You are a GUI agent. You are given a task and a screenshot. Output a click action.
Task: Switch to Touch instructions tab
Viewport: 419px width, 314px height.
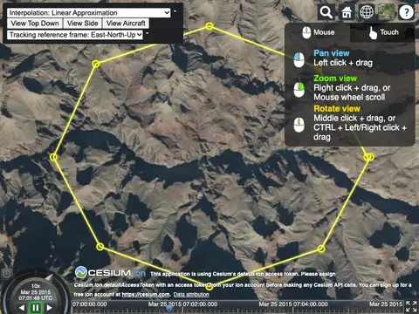click(382, 32)
